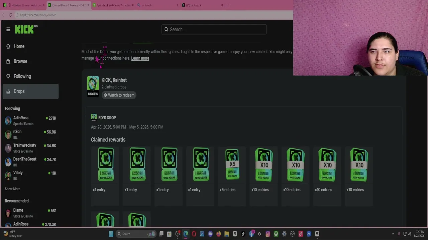Show hidden system tray icons
428x240 pixels.
(x=393, y=234)
